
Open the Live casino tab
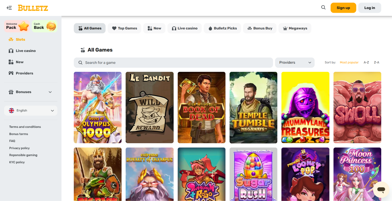[184, 28]
